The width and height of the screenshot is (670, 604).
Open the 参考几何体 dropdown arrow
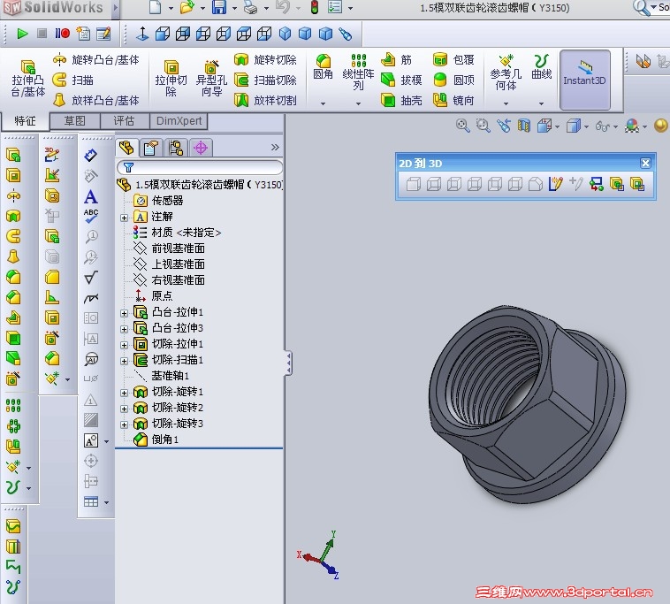[506, 103]
